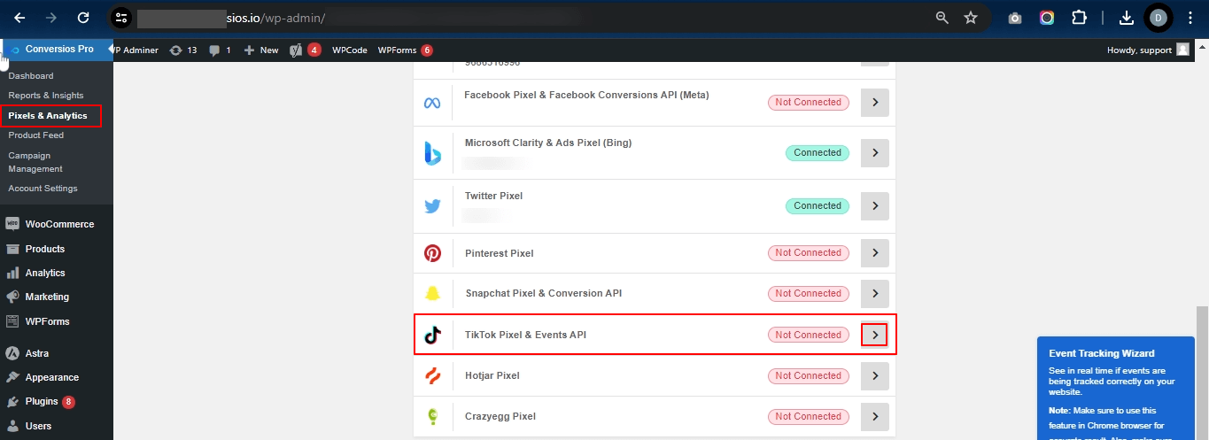The height and width of the screenshot is (440, 1209).
Task: Select Conversios Pro sidebar menu
Action: tap(57, 50)
